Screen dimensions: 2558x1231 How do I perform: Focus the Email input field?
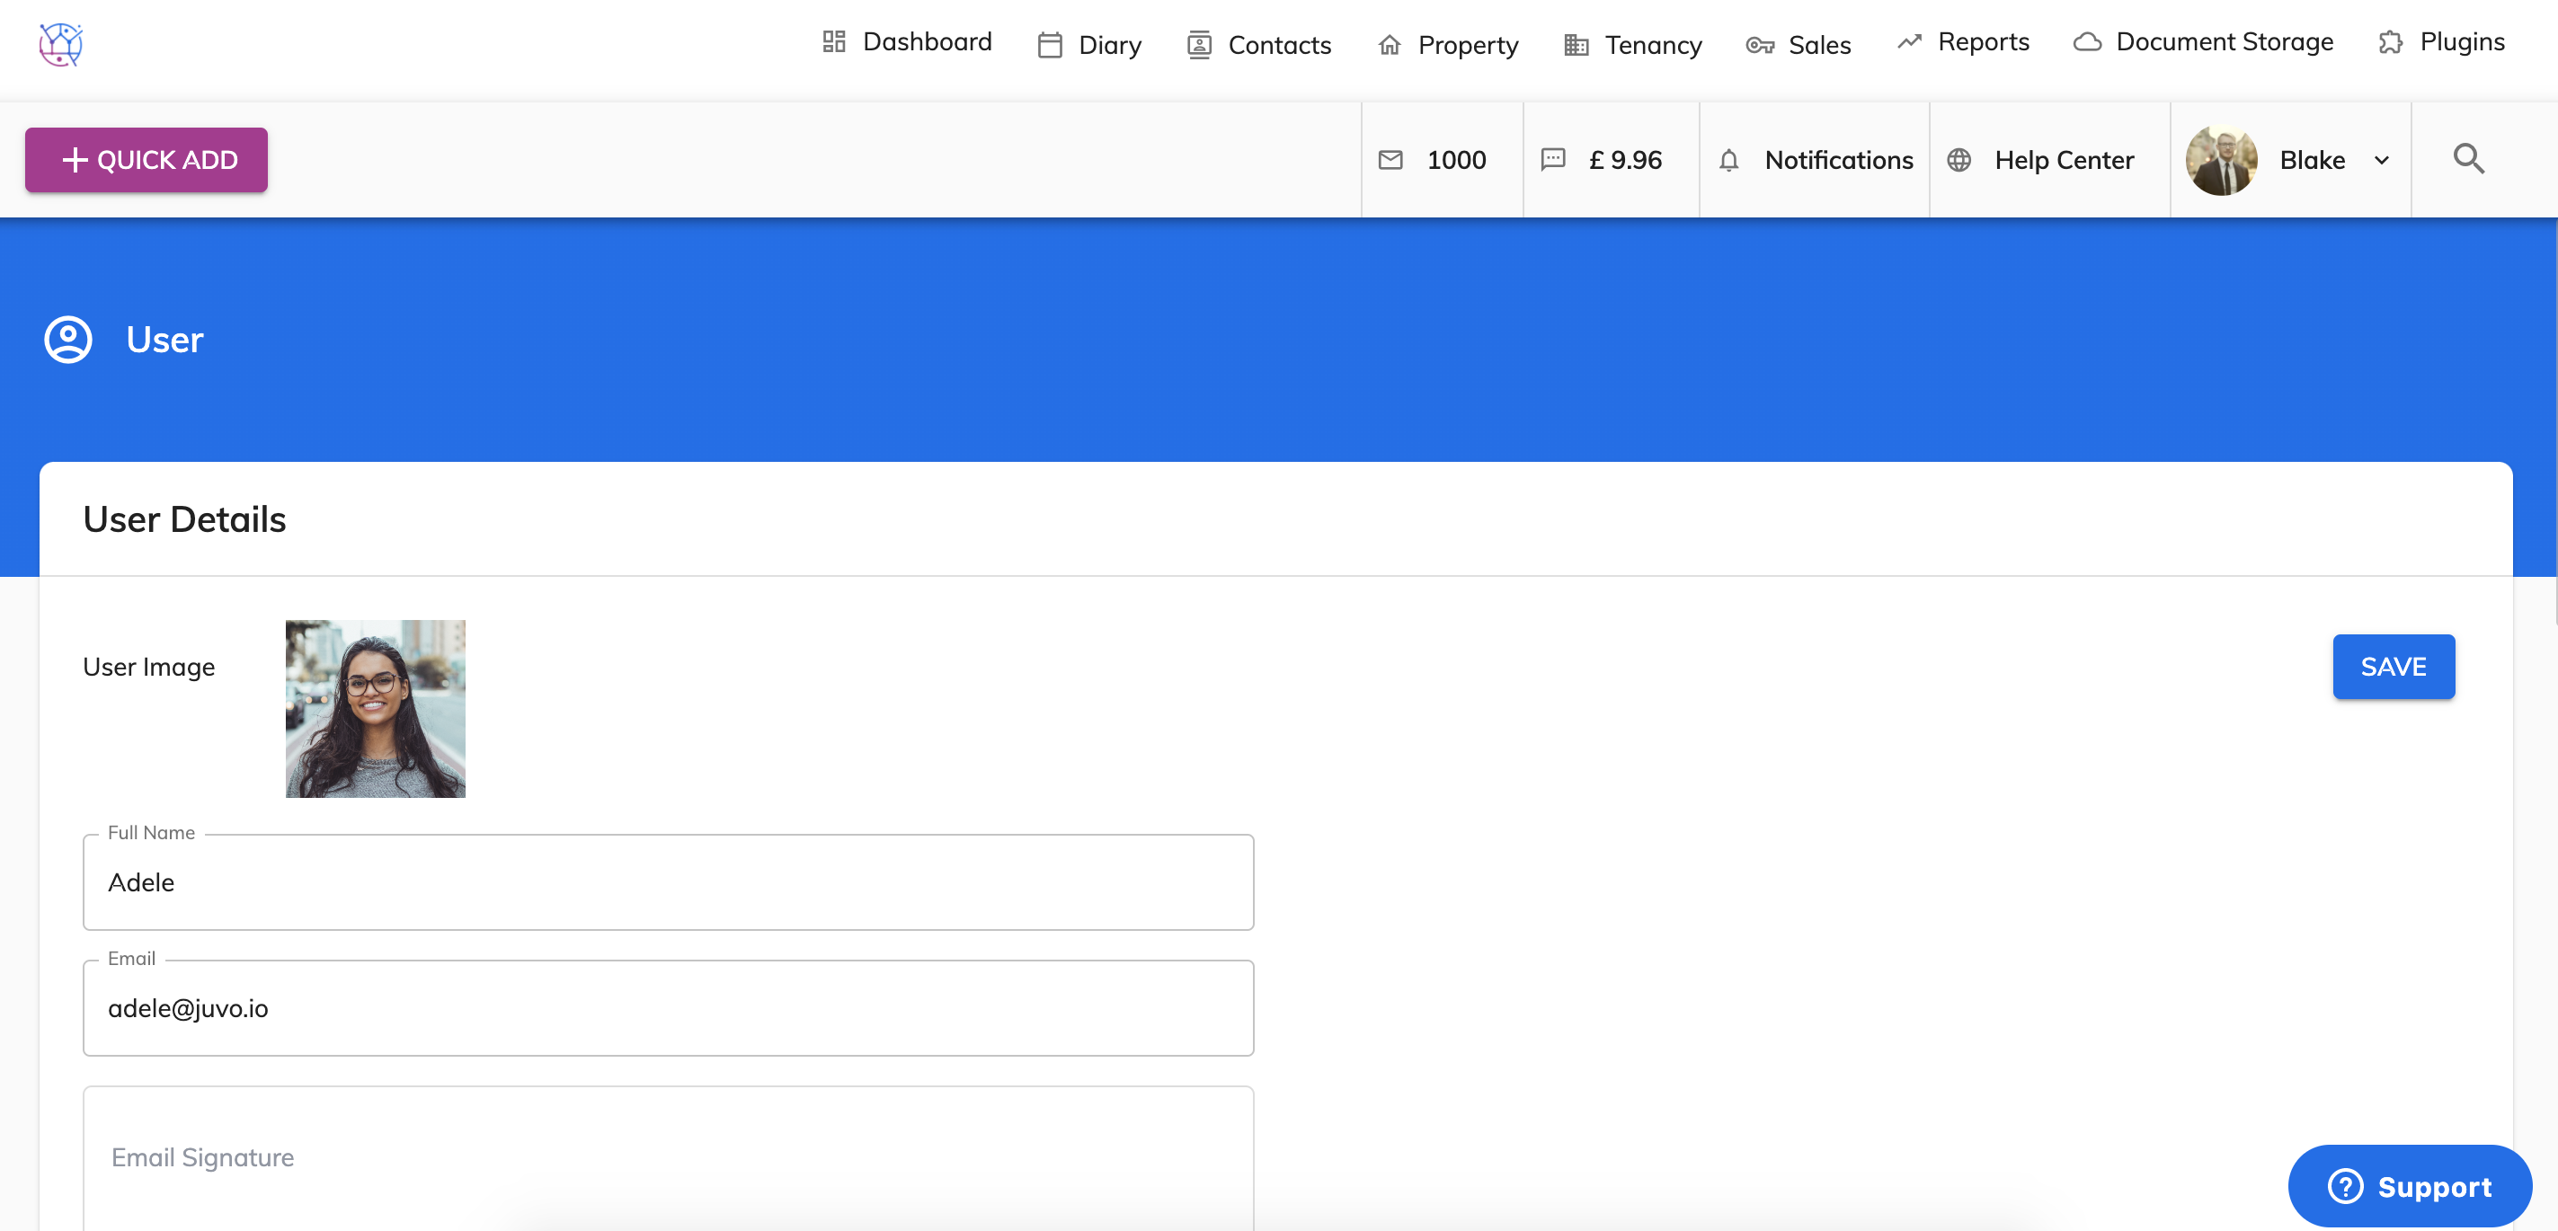667,1007
